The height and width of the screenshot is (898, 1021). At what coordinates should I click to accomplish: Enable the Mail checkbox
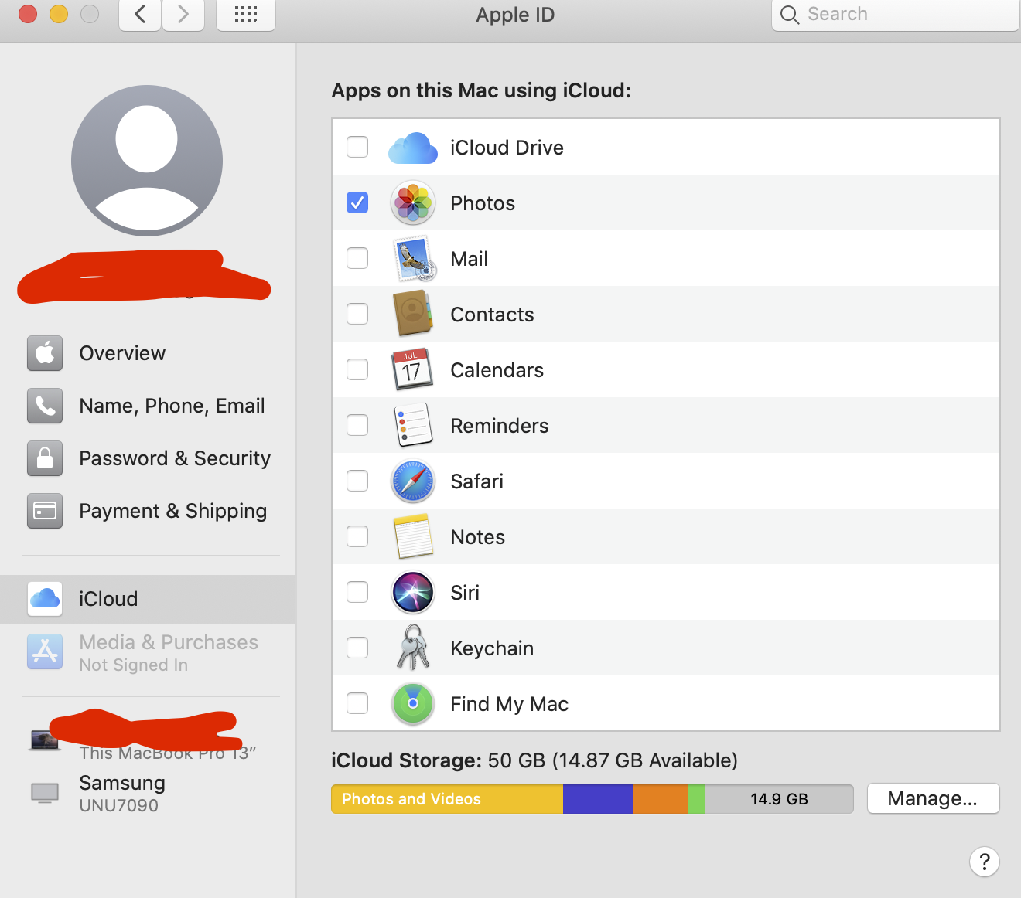click(x=357, y=258)
